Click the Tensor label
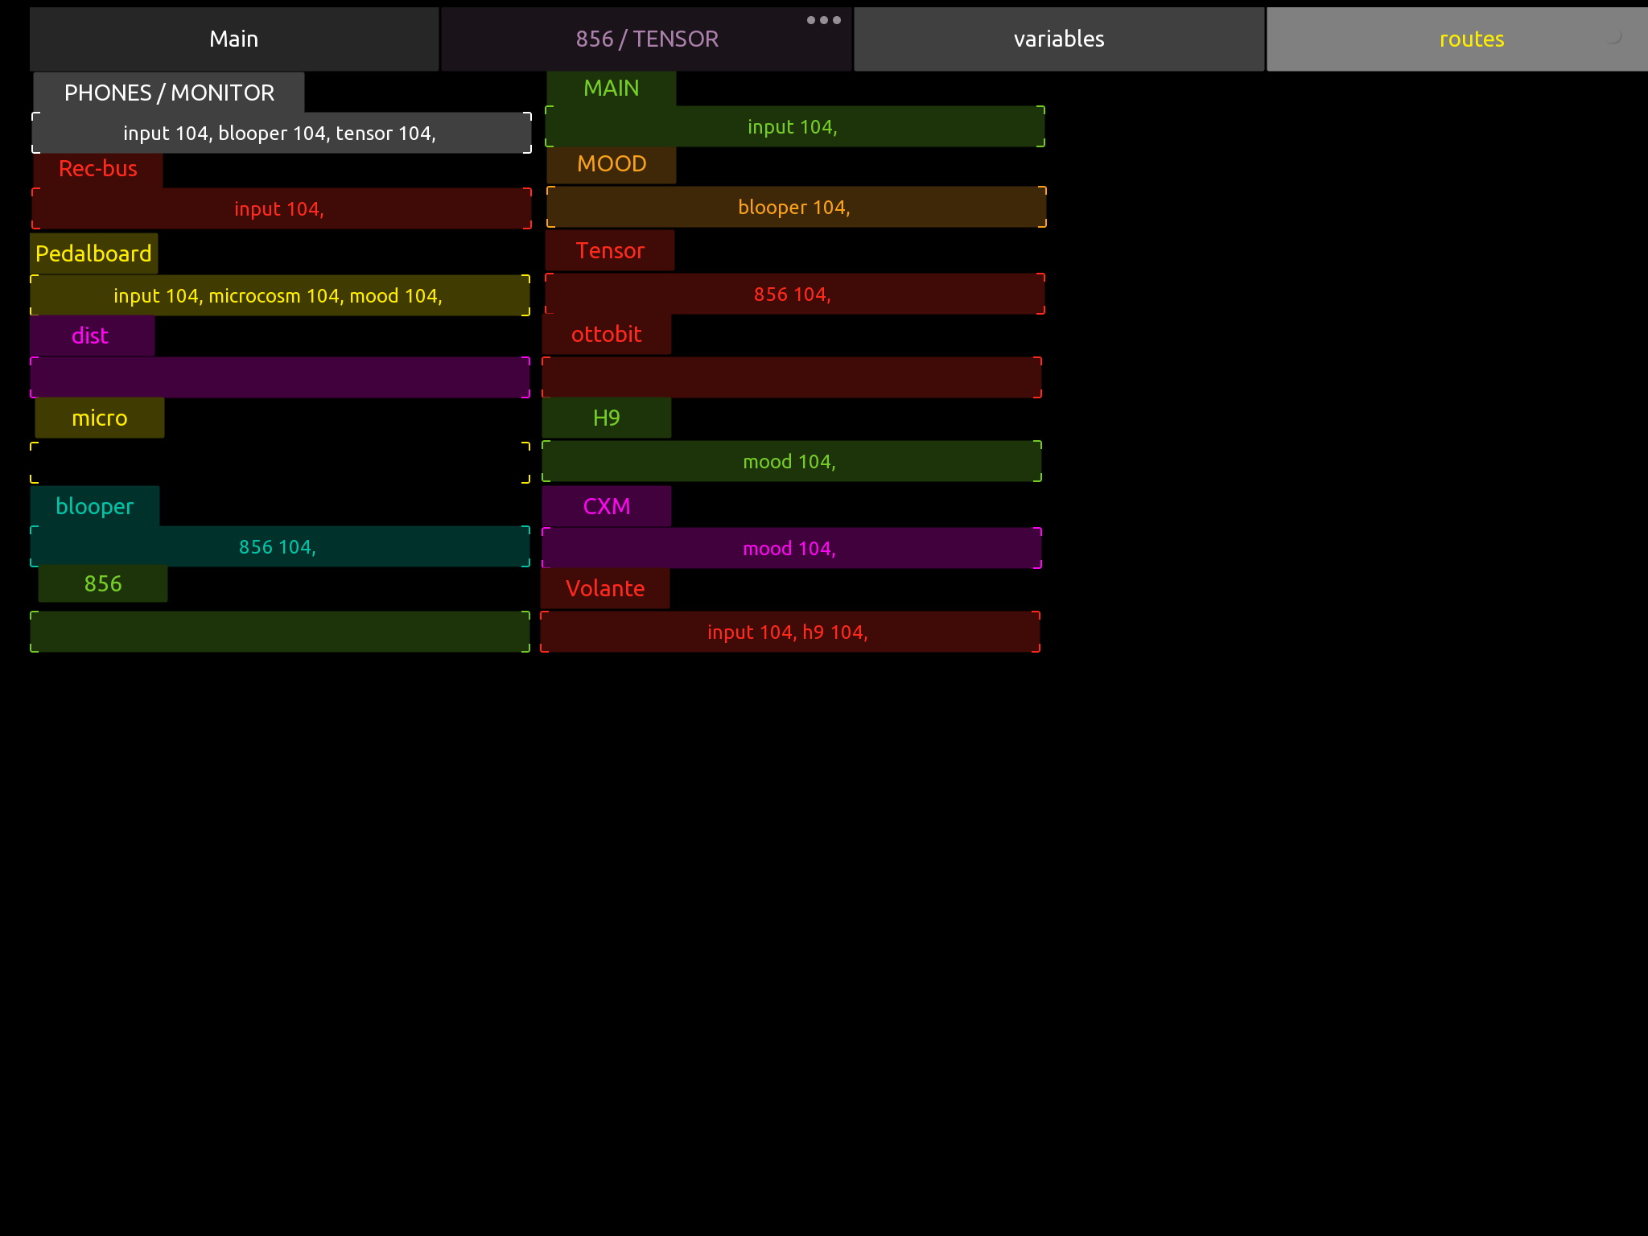1648x1236 pixels. 610,250
